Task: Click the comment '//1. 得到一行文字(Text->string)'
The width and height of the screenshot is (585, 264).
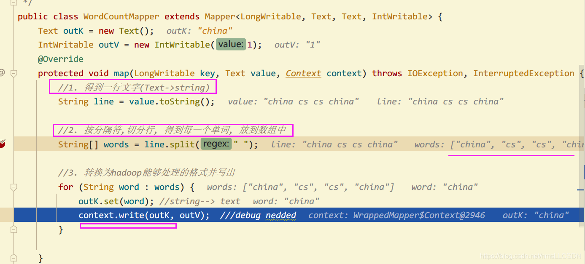Action: coord(134,88)
